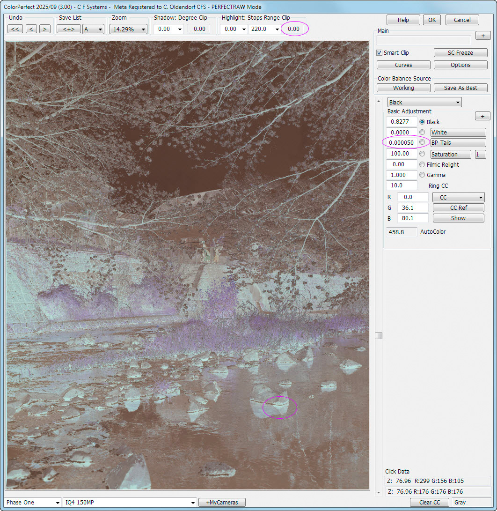Click the '+' button beside Main field
This screenshot has height=511, width=497.
(482, 36)
